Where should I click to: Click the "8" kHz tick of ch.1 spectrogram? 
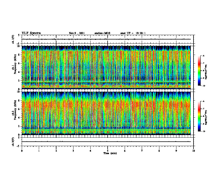click(x=20, y=55)
